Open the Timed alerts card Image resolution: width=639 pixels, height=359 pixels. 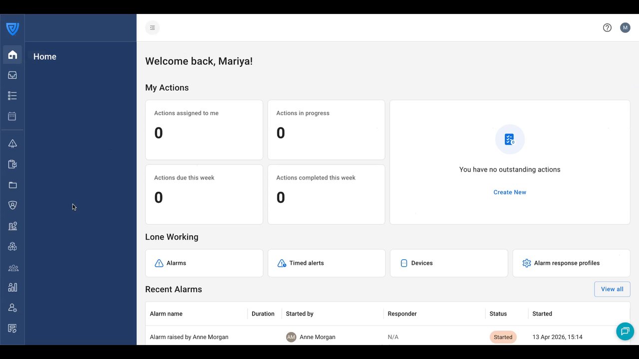(x=326, y=263)
